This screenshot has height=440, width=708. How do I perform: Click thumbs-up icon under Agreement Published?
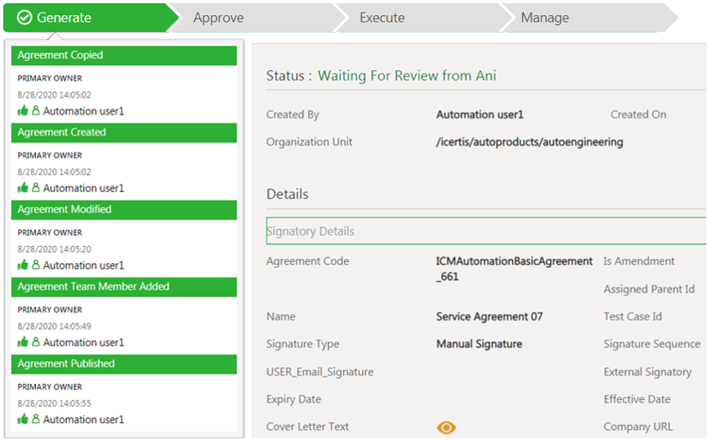click(x=23, y=419)
